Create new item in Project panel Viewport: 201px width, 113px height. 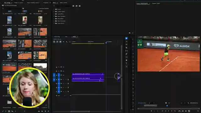pos(45,111)
